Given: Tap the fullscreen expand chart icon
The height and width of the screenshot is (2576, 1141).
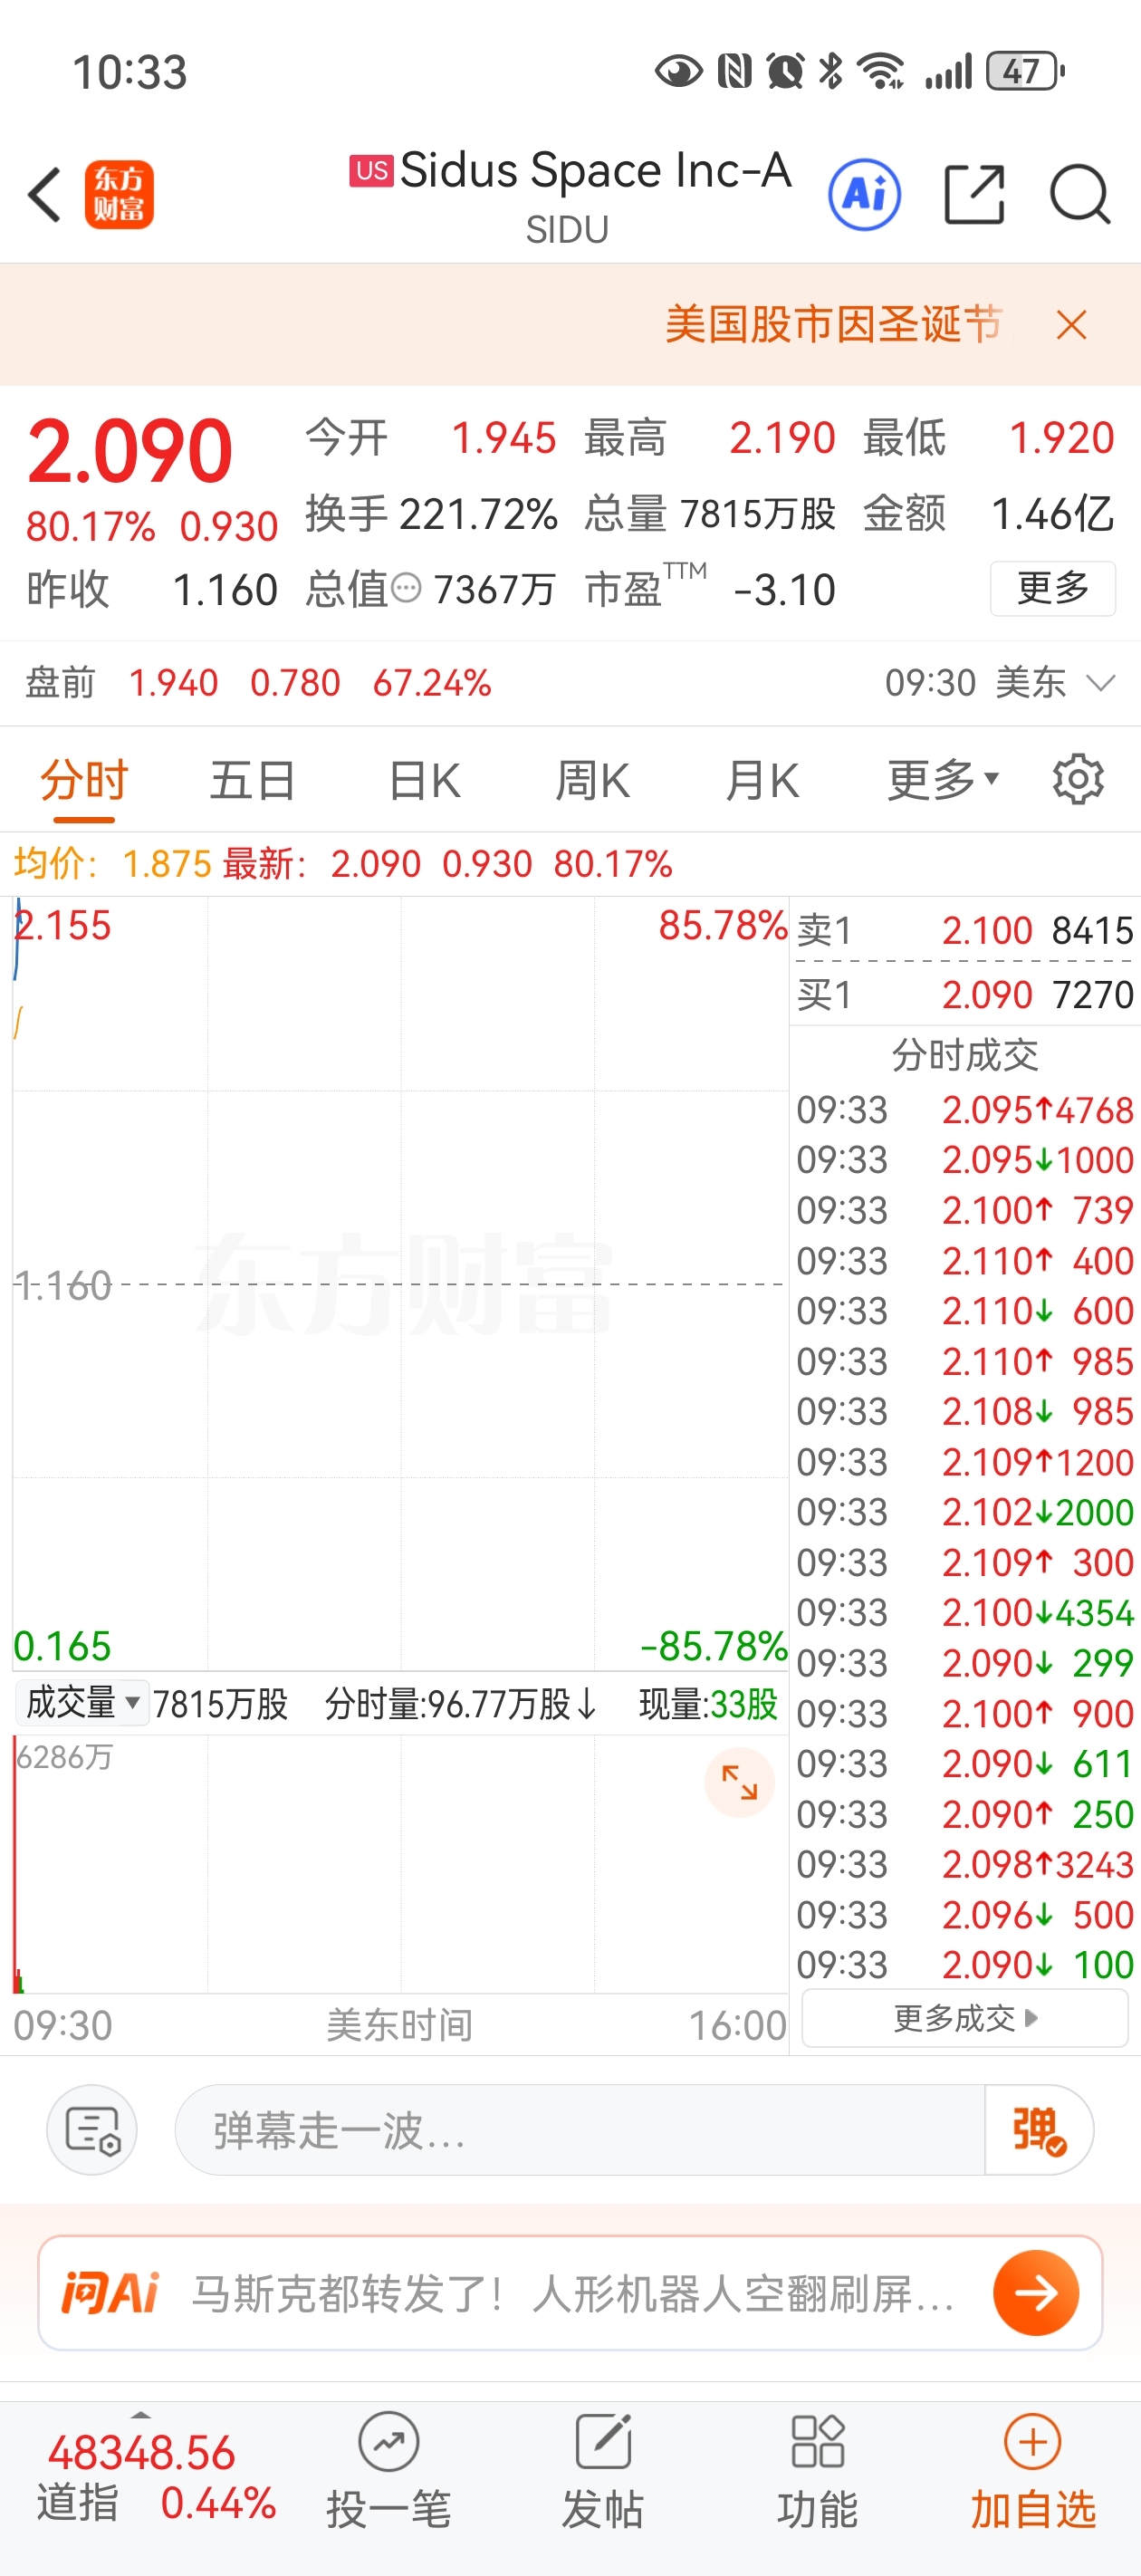Looking at the screenshot, I should coord(740,1782).
